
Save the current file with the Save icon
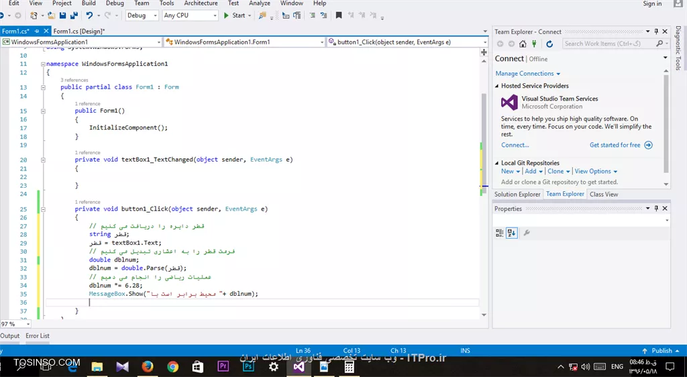tap(62, 15)
